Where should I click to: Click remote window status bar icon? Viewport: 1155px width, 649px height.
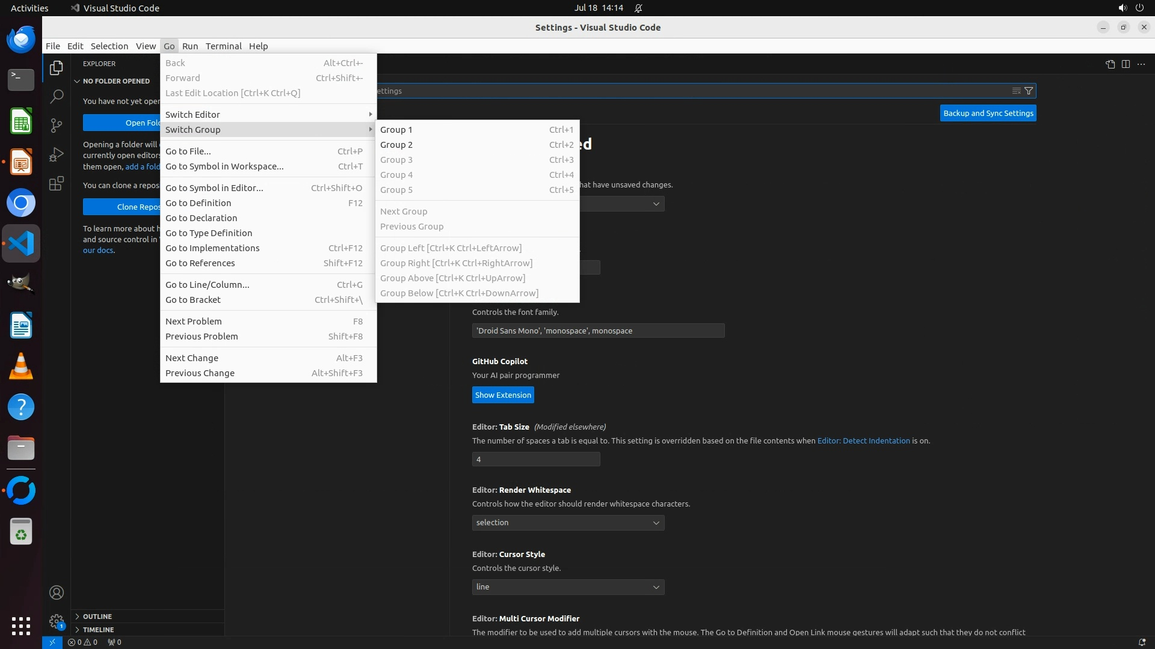(x=52, y=642)
